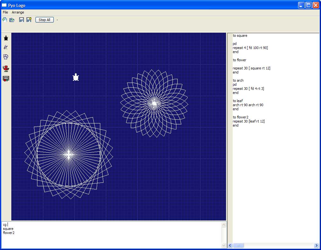Click the tape recorder icon in sidebar
This screenshot has width=321, height=250.
click(x=6, y=79)
